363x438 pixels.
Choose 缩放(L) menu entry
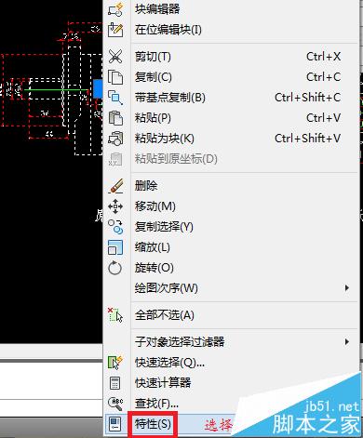click(152, 247)
